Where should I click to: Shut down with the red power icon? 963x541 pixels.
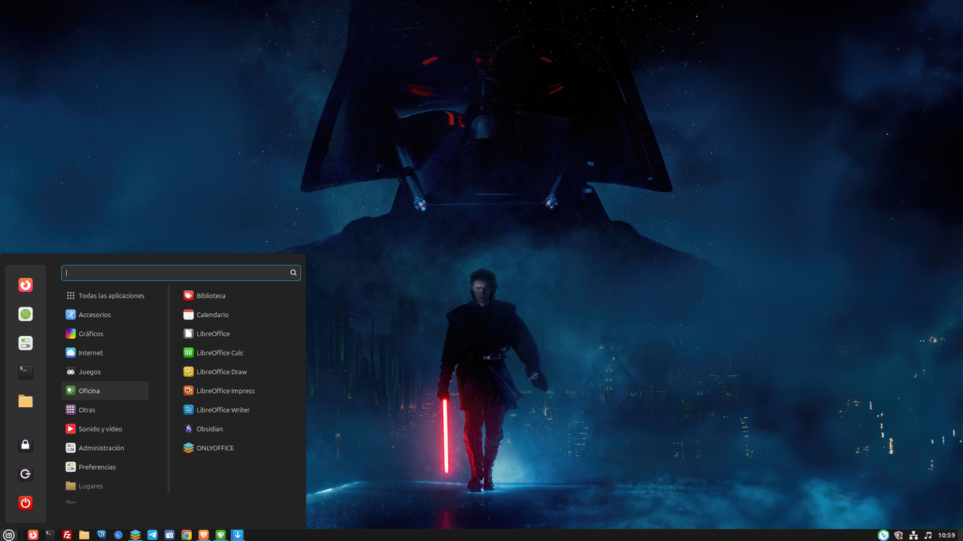[x=26, y=503]
